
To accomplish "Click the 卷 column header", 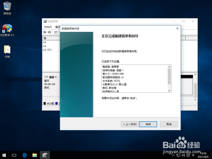I will click(x=51, y=38).
